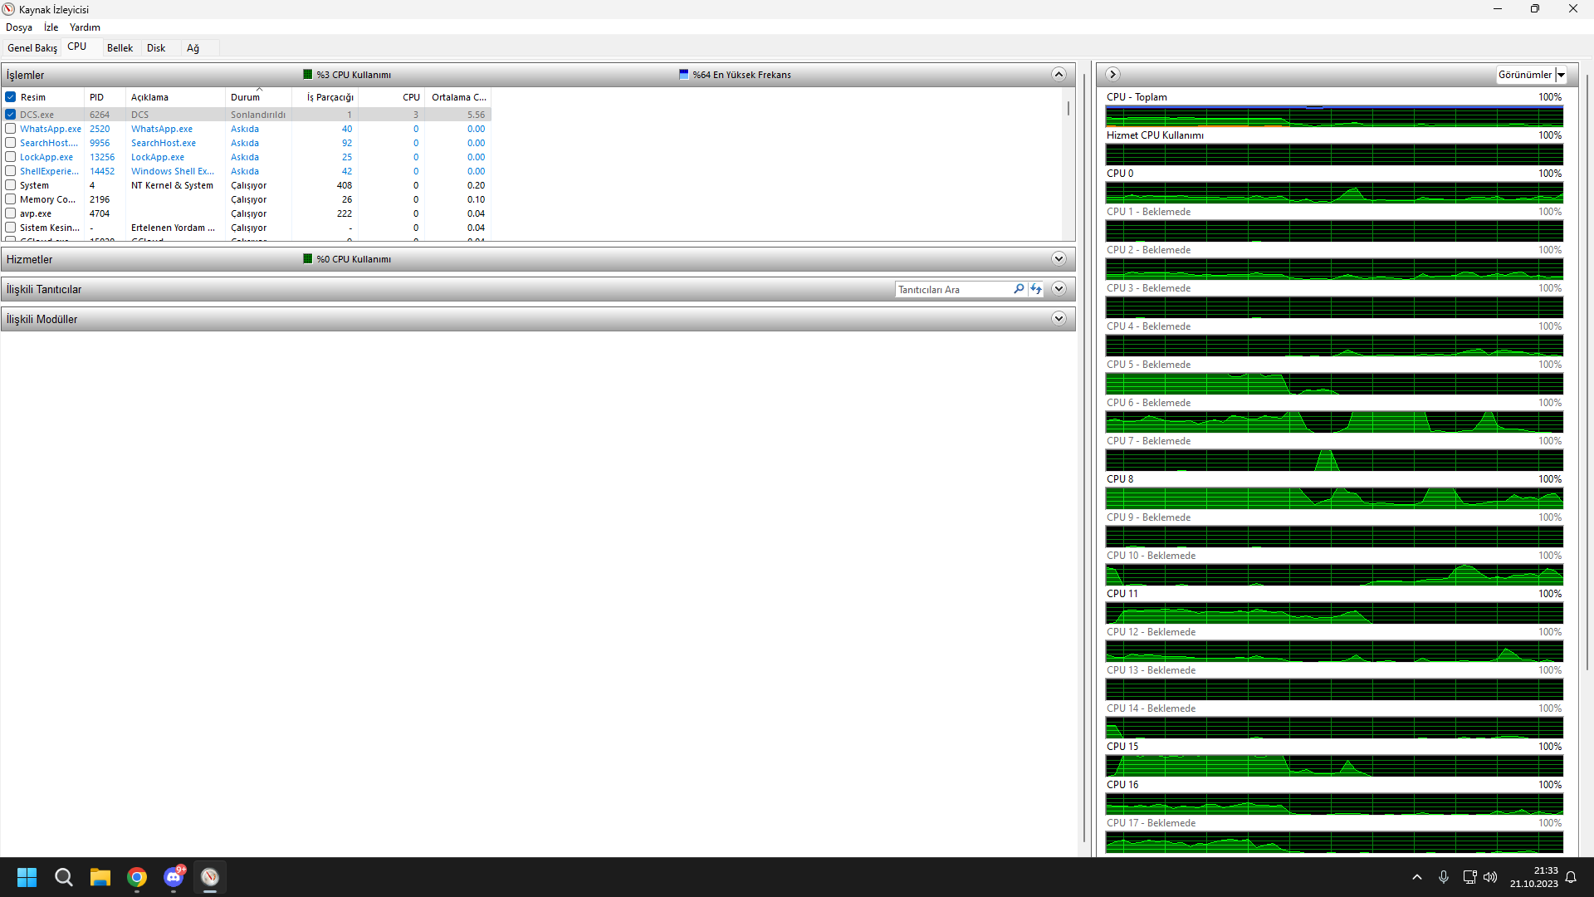
Task: Show hidden system tray icons
Action: tap(1417, 877)
